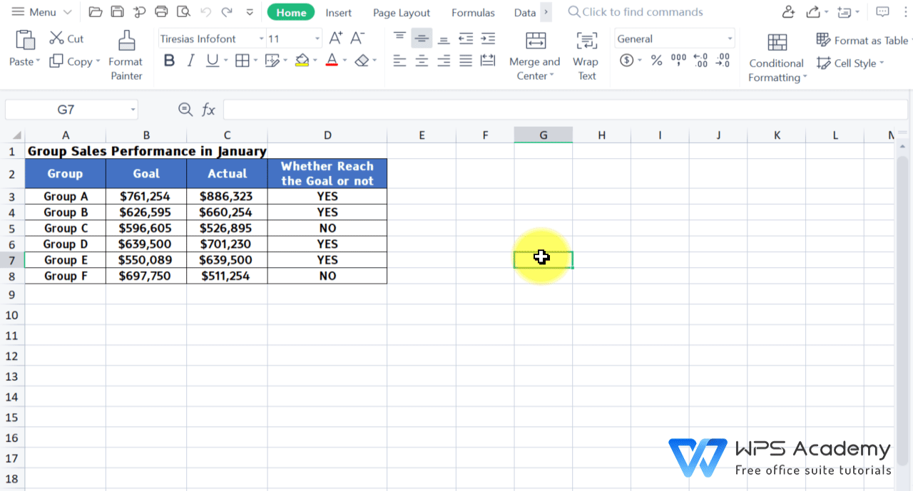Switch to the Formulas ribbon tab
Screen dimensions: 913x491
coord(473,12)
